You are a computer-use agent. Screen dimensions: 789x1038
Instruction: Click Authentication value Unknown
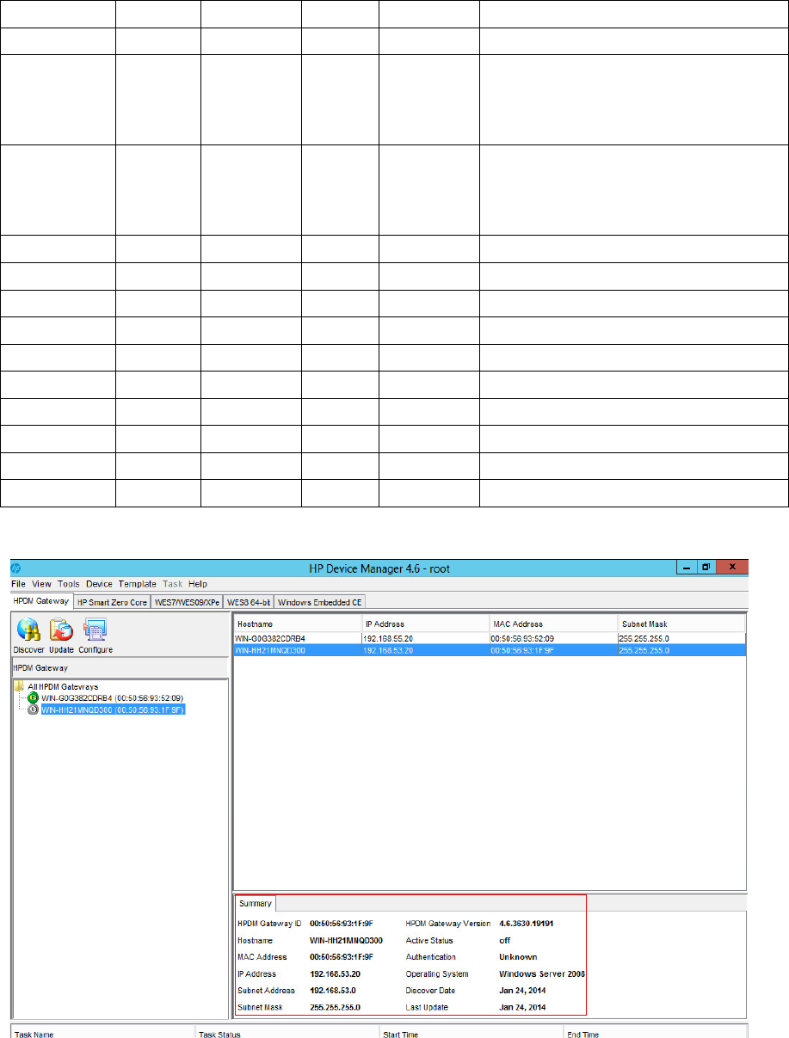pos(518,957)
